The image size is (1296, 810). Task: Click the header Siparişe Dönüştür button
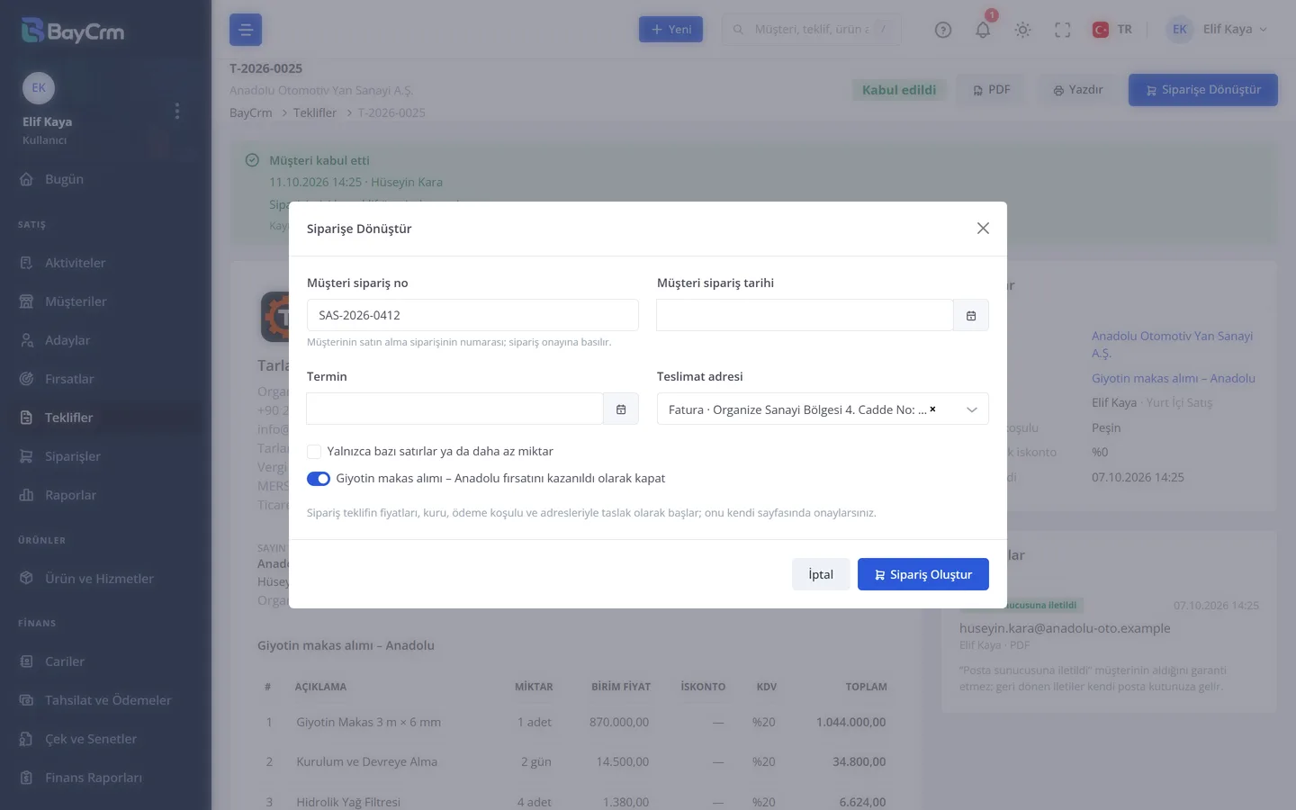[1202, 90]
